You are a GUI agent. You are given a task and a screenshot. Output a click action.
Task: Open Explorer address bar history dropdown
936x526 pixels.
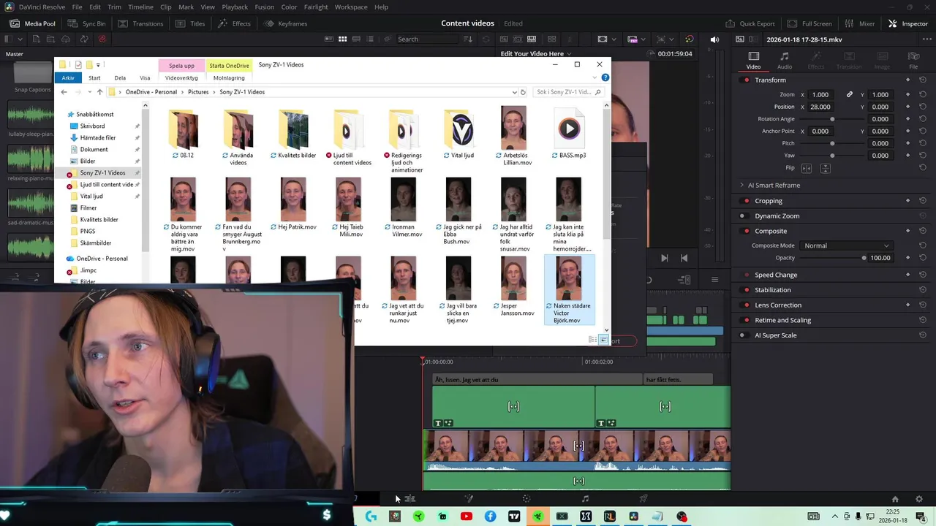pyautogui.click(x=514, y=92)
